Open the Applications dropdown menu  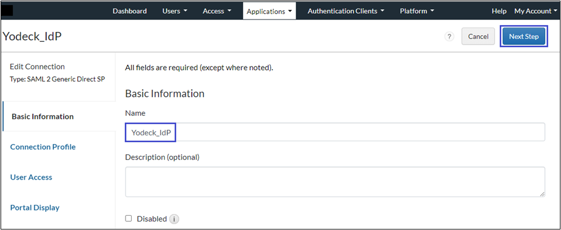tap(269, 11)
